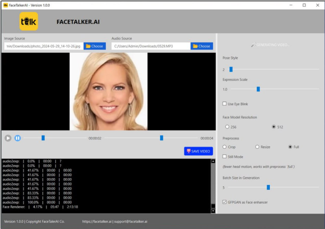325x229 pixels.
Task: Click the Pose Style slider handle
Action: (231, 69)
